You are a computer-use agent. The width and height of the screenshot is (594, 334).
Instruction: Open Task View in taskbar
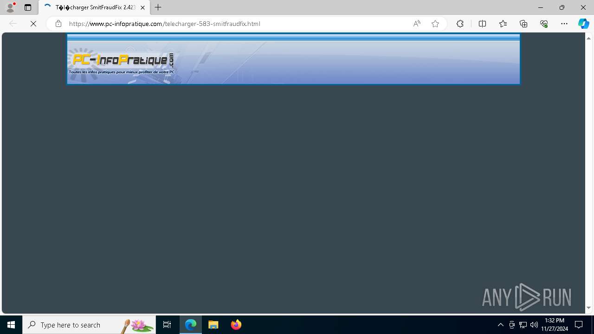pyautogui.click(x=167, y=325)
